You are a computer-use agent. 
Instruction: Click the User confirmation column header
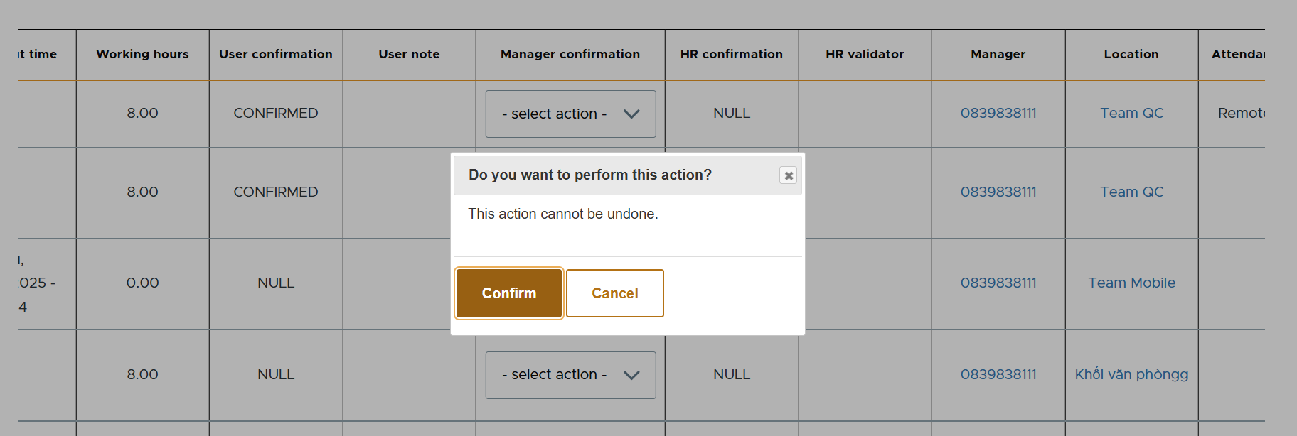[x=276, y=54]
